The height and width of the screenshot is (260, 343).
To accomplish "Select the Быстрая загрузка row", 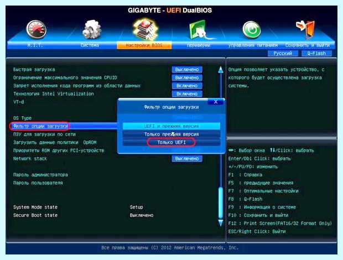I will [34, 70].
